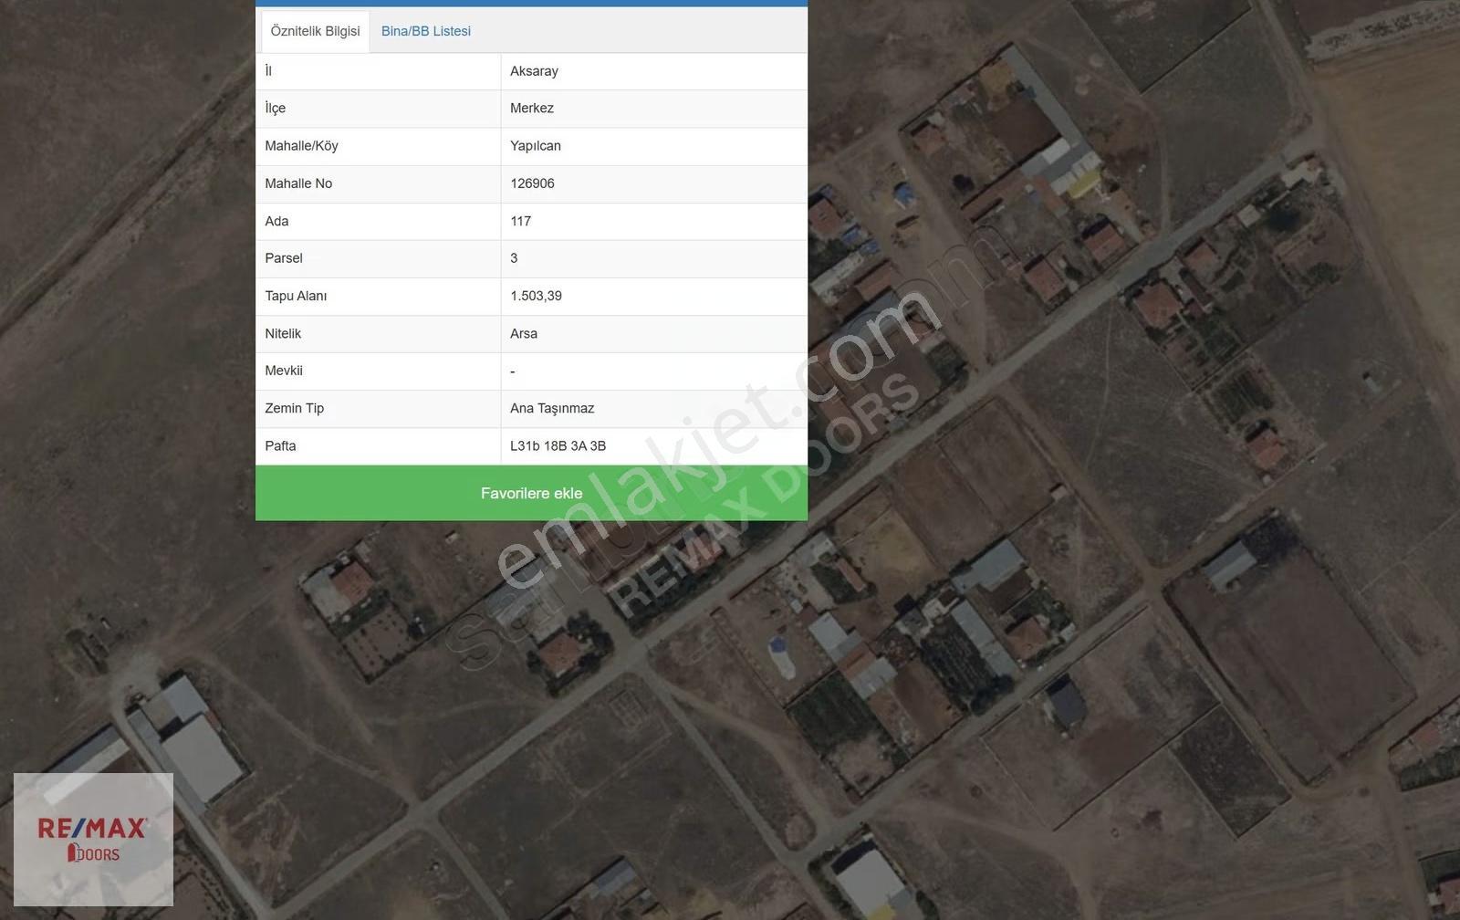1460x920 pixels.
Task: Click Pafta value L31b 18B 3A 3B
Action: tap(558, 445)
